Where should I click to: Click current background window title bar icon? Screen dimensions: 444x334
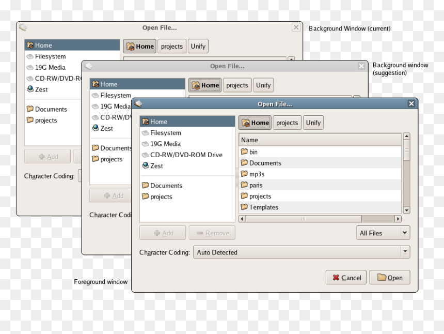tap(23, 27)
